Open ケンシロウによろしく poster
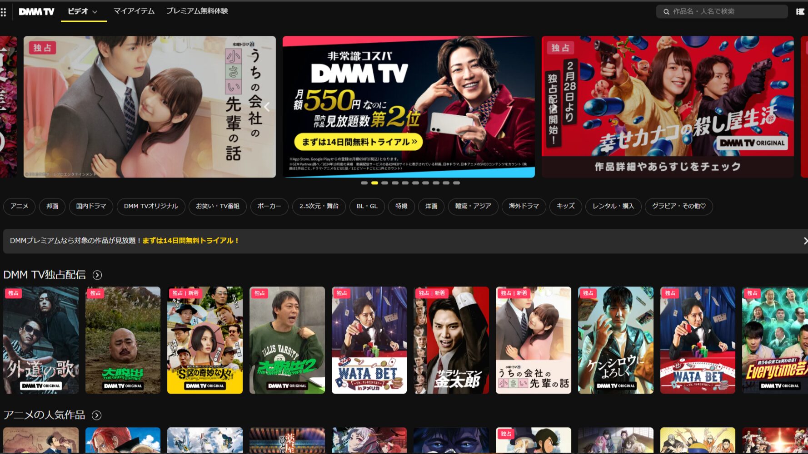808x454 pixels. click(616, 340)
